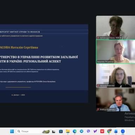Click the supervisor line mentioning АНТОНОВА
Viewport: 135px width, 135px height.
tap(28, 82)
